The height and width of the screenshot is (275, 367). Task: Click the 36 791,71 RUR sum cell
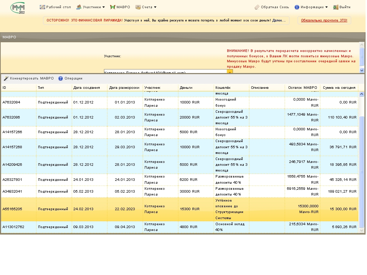tap(339, 147)
